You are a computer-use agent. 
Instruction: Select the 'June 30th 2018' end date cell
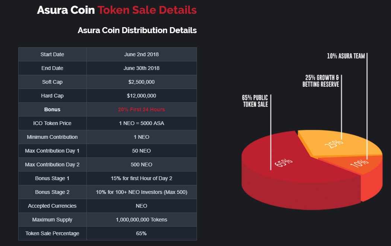tap(142, 68)
